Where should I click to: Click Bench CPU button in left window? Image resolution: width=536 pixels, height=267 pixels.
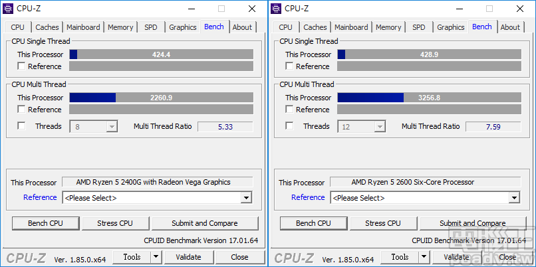45,223
